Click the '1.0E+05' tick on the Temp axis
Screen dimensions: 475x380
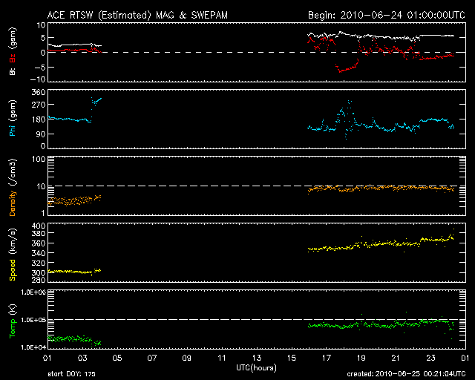coord(33,320)
